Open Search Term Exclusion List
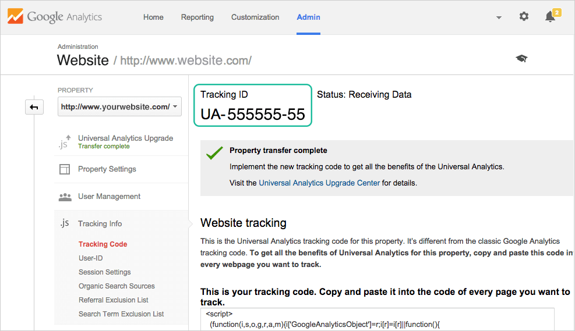The width and height of the screenshot is (575, 331). (121, 314)
